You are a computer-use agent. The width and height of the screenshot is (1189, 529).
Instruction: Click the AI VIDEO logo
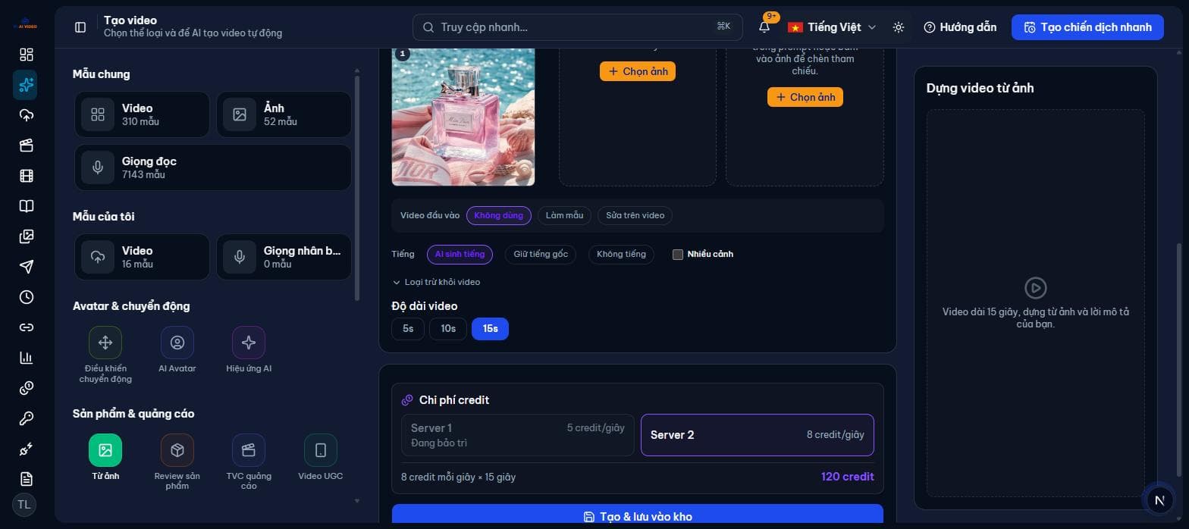point(25,25)
